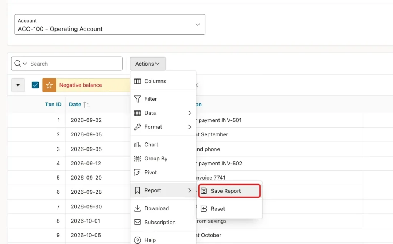Collapse report settings with the triangle button
The width and height of the screenshot is (393, 244).
[18, 85]
